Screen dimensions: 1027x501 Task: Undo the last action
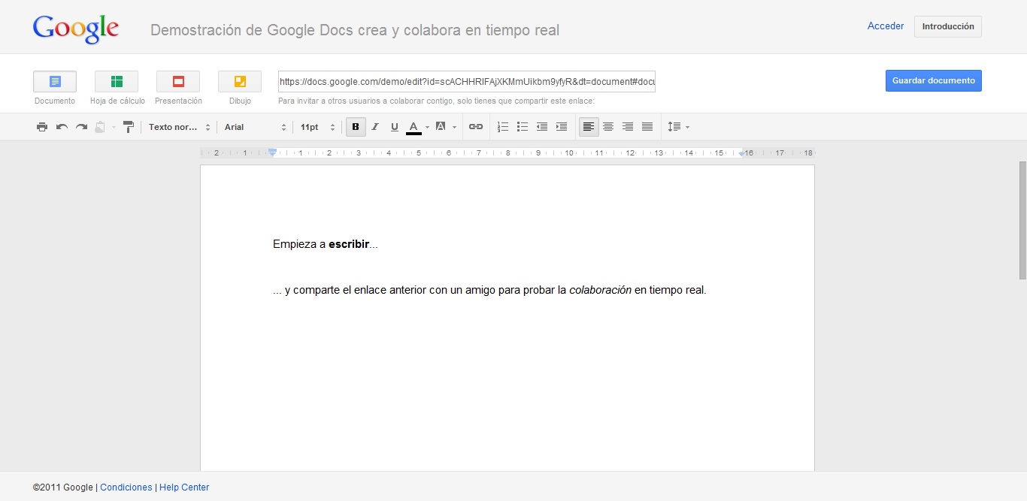click(x=62, y=127)
